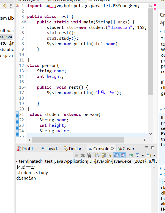
Task: Open dropdown arrow beside Open Console
Action: 154,155
